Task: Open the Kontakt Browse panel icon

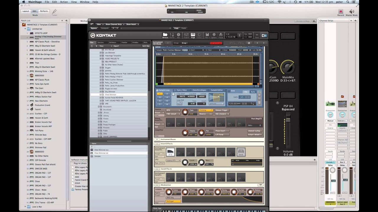Action: (x=165, y=35)
